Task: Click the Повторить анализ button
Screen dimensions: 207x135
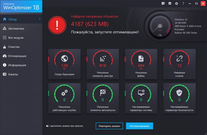Action: (x=109, y=126)
